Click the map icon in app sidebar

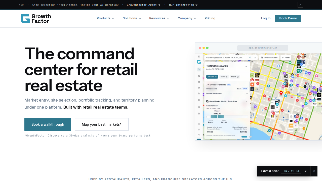199,100
